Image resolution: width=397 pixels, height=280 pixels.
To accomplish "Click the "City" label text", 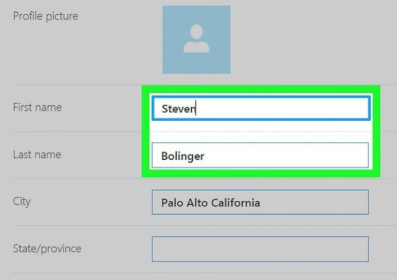I will [x=22, y=202].
